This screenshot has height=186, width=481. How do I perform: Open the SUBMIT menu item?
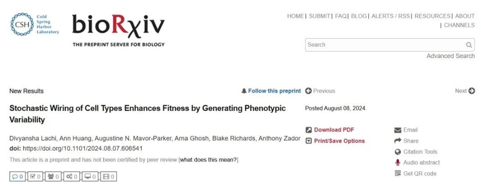tap(319, 16)
